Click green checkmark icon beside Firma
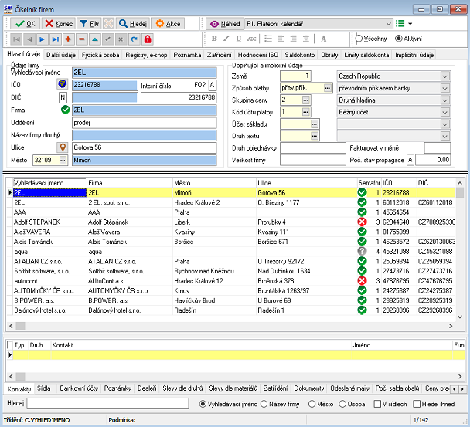The image size is (470, 427). (64, 110)
